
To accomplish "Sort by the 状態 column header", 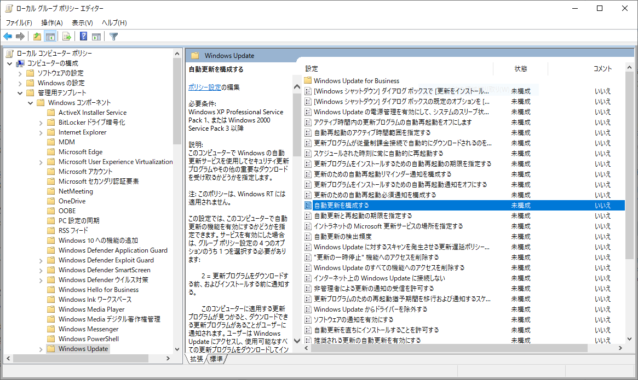I will point(520,69).
